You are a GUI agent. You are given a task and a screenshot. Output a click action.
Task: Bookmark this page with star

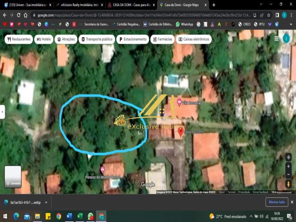(x=269, y=15)
